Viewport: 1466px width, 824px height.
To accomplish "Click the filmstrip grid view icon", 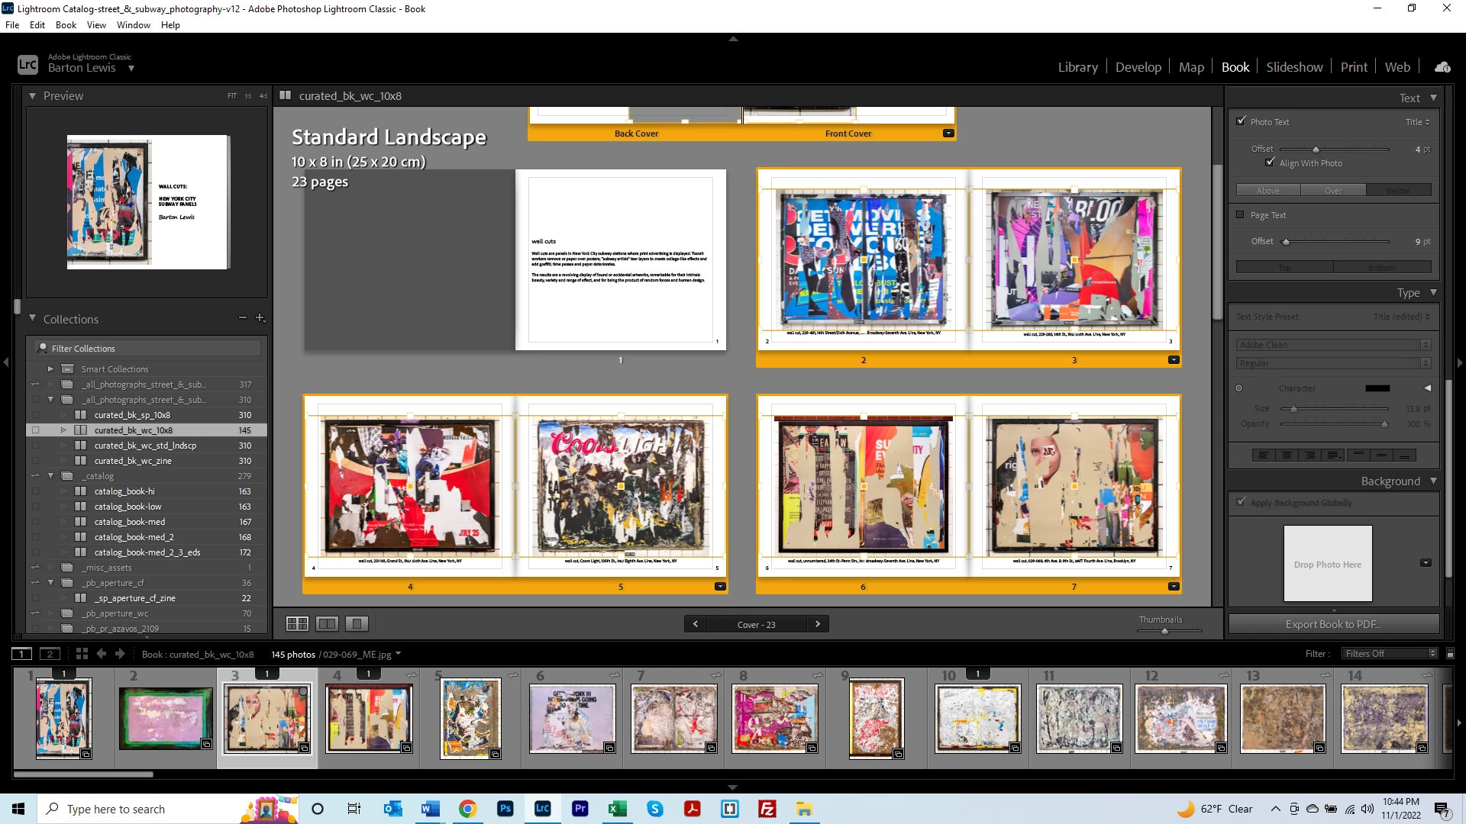I will click(x=82, y=654).
